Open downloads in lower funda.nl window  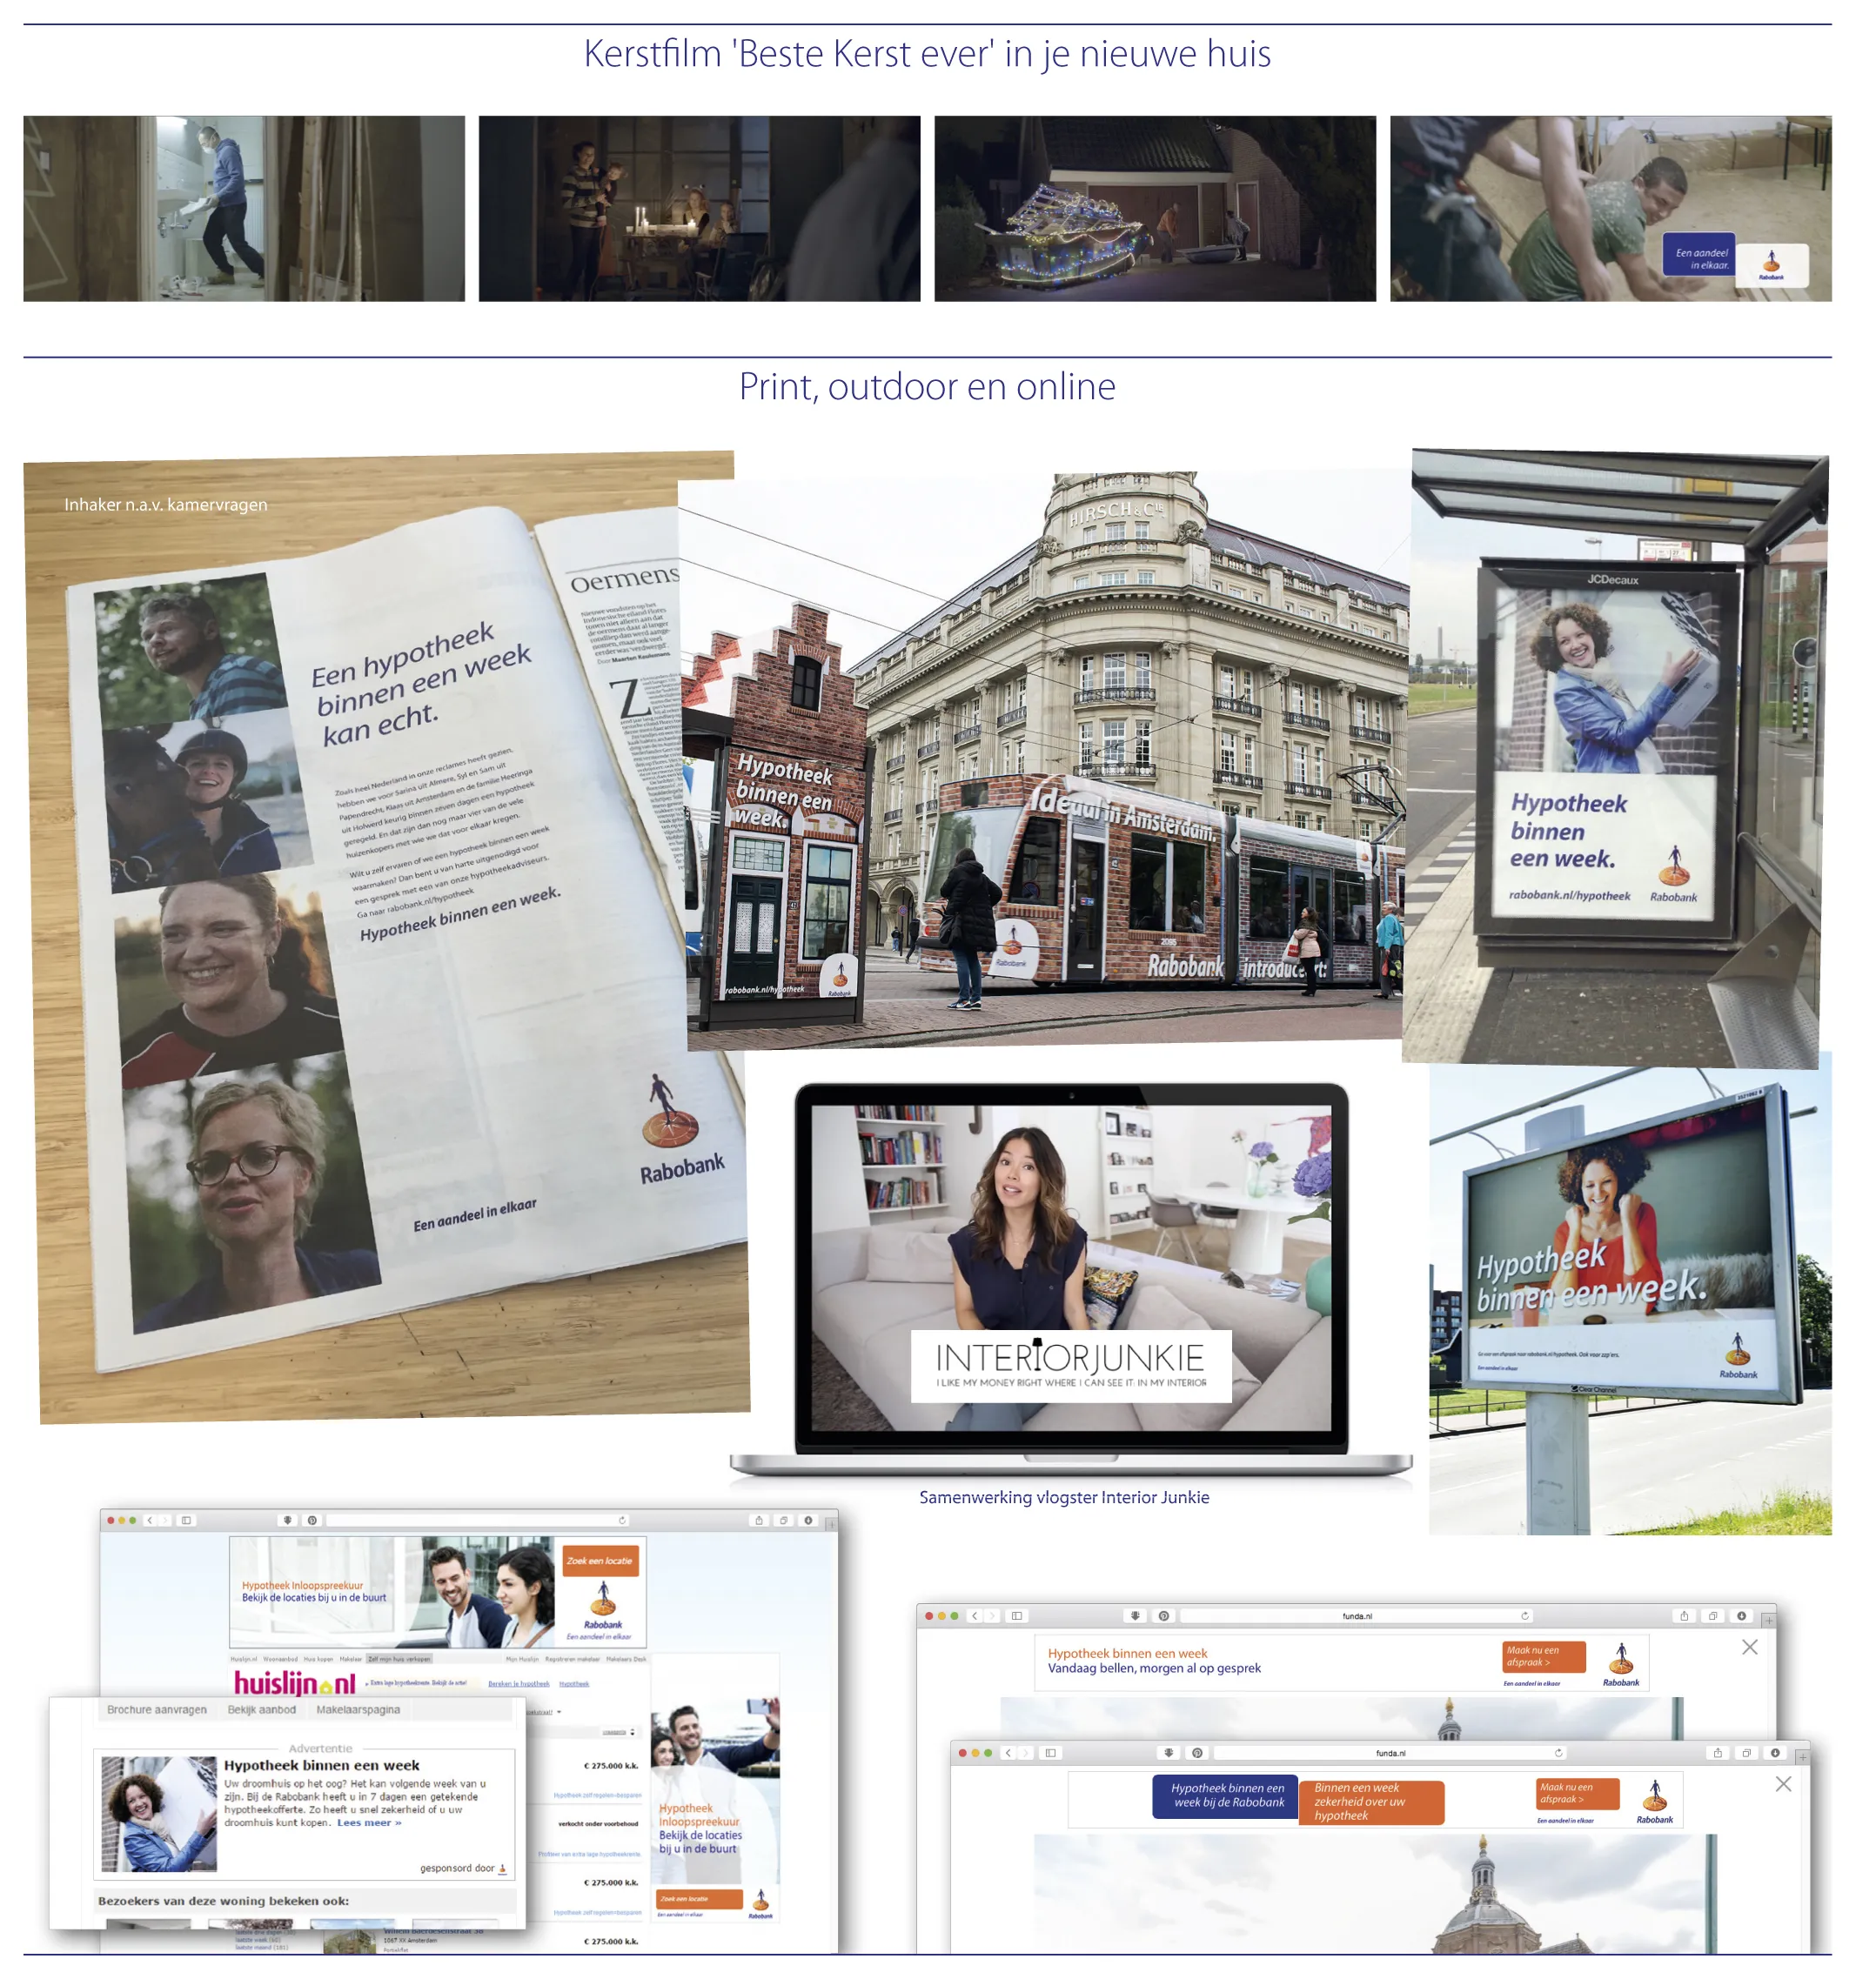1775,1753
